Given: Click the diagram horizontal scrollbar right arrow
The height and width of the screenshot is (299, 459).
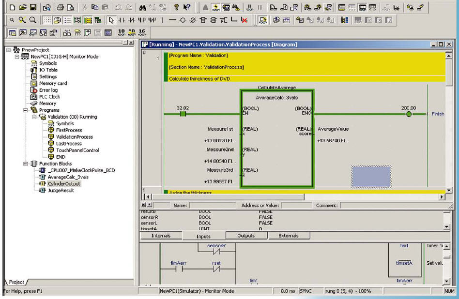Looking at the screenshot, I should [x=442, y=197].
